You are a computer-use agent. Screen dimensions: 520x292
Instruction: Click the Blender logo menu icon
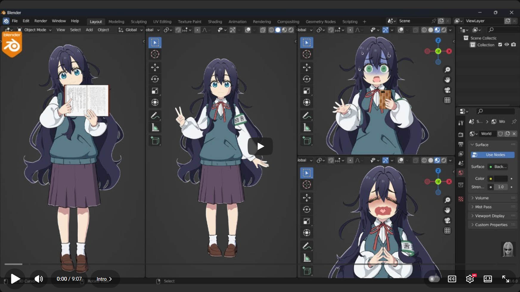coord(6,21)
